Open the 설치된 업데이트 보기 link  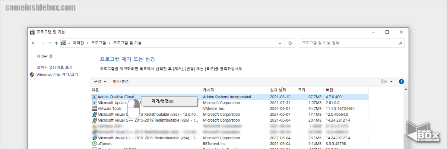pos(54,67)
